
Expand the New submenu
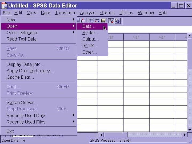39,20
